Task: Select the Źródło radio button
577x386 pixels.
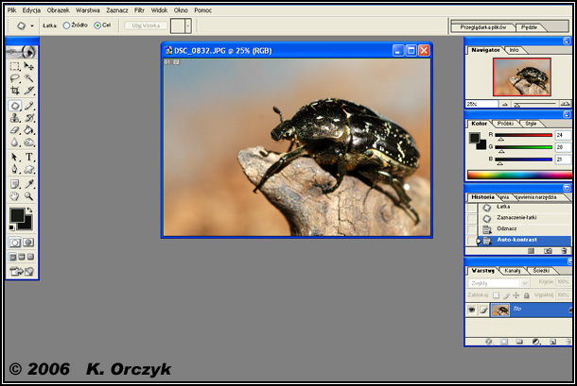Action: pyautogui.click(x=66, y=25)
